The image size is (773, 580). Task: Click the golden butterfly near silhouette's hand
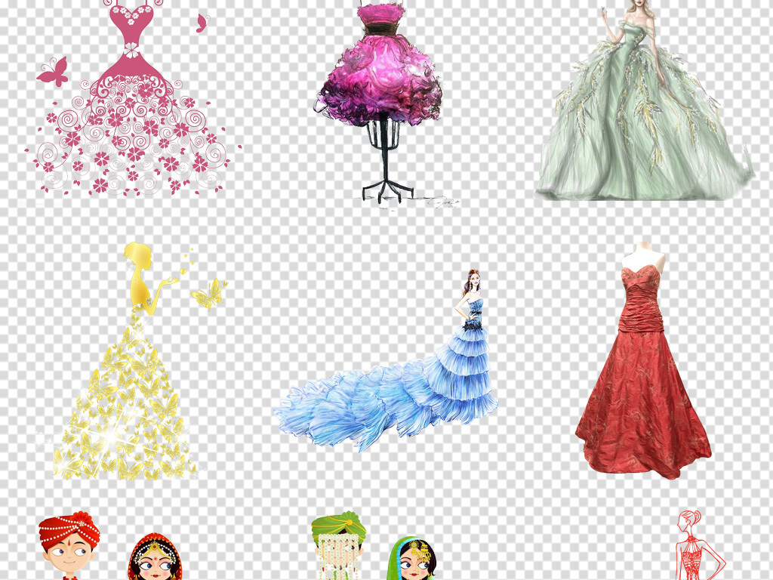tap(209, 295)
